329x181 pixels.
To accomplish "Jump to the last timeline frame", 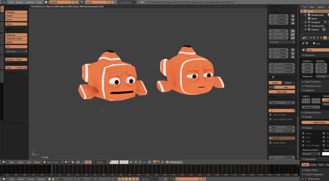I will point(137,179).
